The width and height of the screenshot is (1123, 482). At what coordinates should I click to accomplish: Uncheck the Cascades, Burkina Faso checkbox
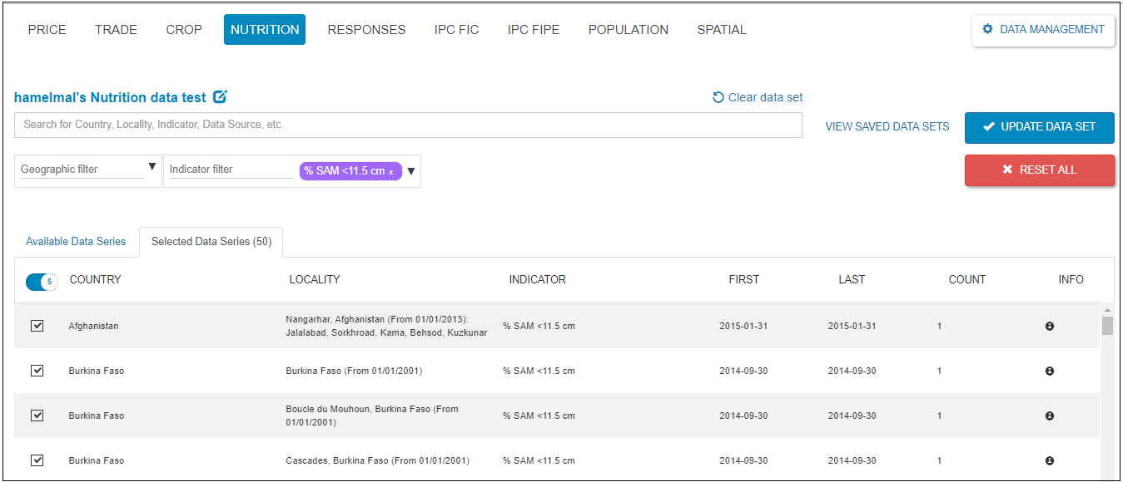click(x=37, y=460)
